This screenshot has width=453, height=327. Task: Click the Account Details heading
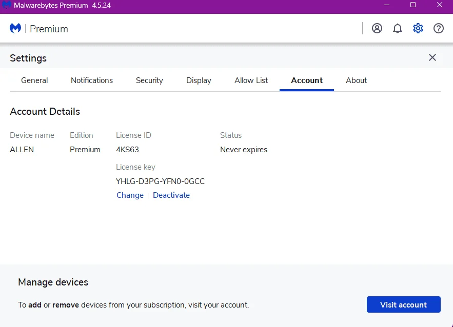click(x=45, y=111)
